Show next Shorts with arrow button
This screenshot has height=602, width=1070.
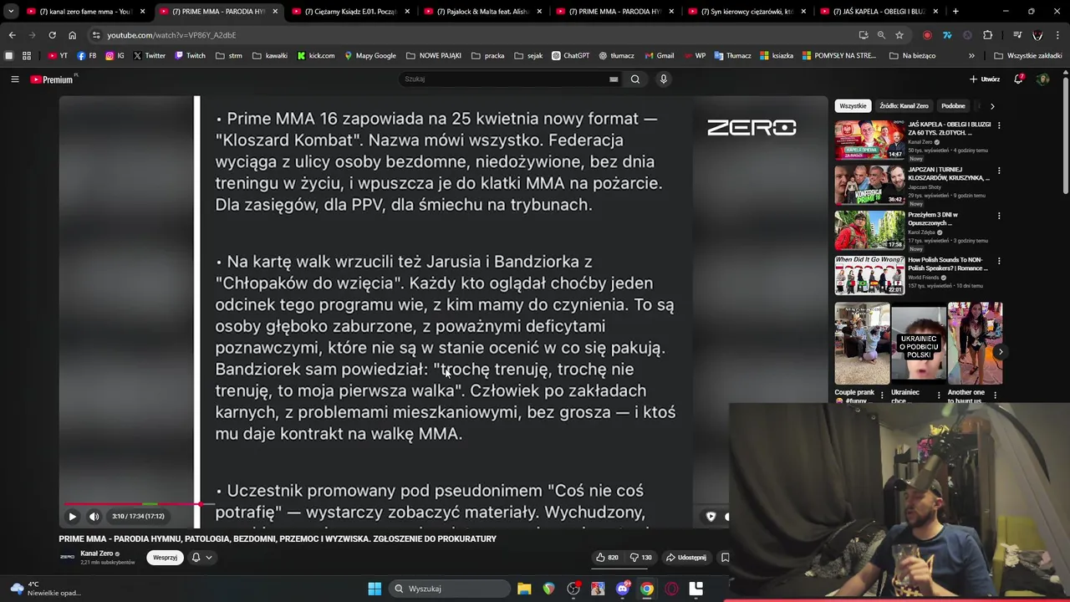click(1001, 352)
